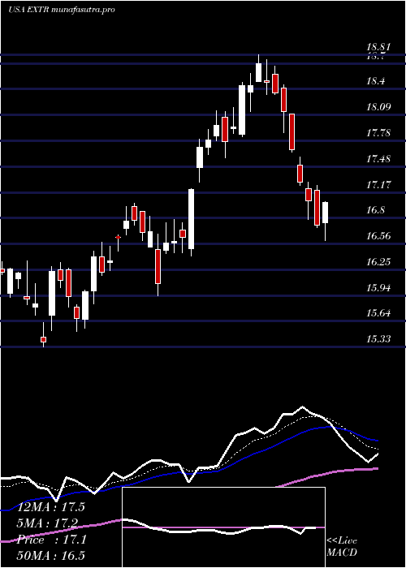Click the 18.4 price axis label
This screenshot has width=406, height=568.
point(375,81)
